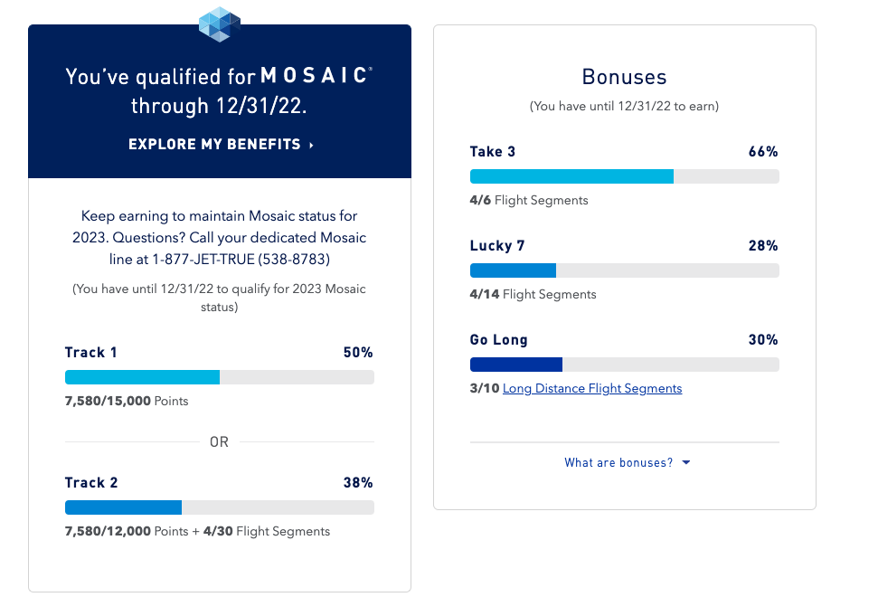878x616 pixels.
Task: Open the Long Distance Flight Segments link
Action: 592,388
